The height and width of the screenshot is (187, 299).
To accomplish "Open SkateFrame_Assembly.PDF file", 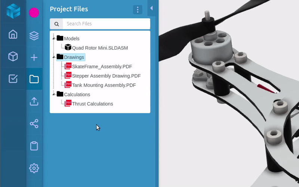I will tap(102, 67).
